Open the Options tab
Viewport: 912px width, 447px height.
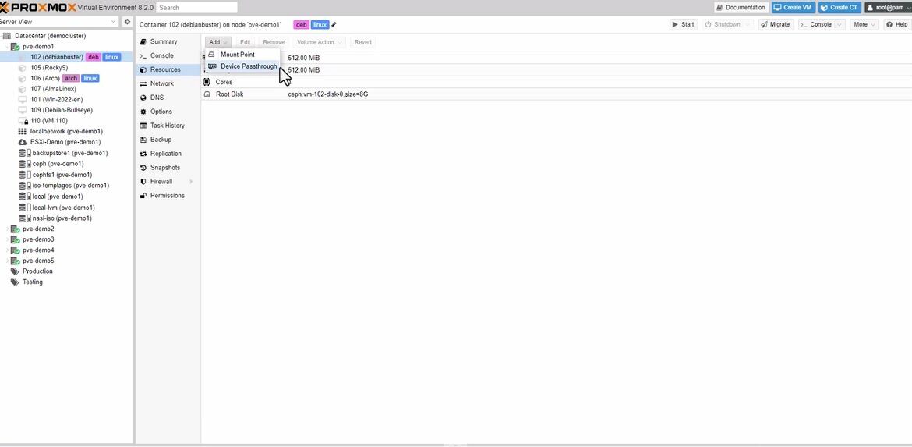[168, 112]
